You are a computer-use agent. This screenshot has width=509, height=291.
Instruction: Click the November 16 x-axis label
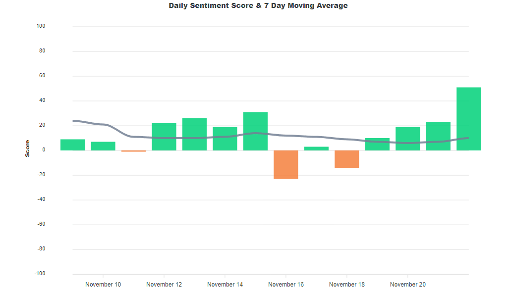tap(286, 285)
